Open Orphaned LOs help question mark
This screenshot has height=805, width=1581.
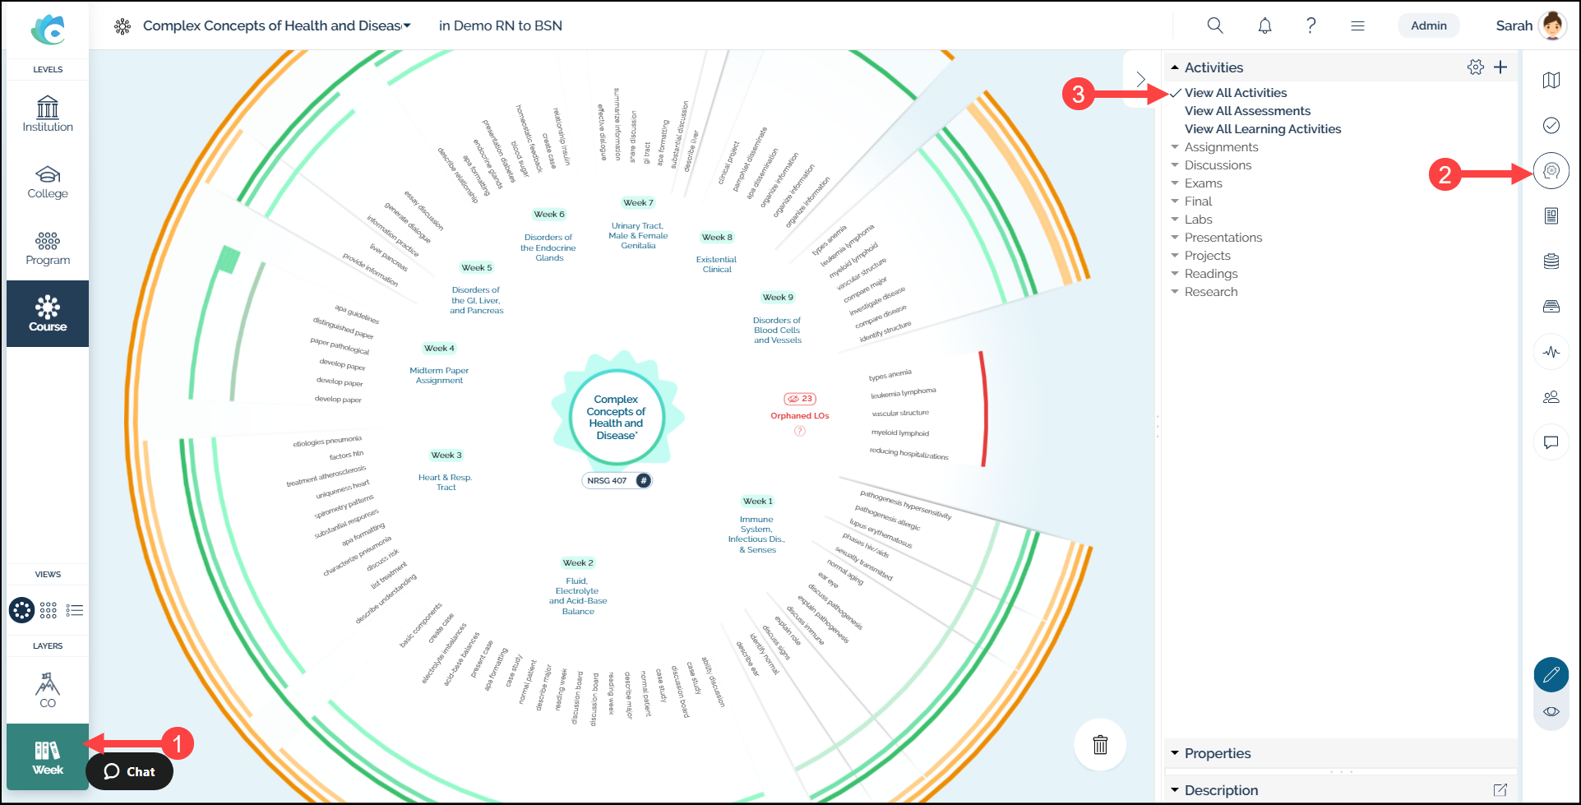tap(799, 431)
